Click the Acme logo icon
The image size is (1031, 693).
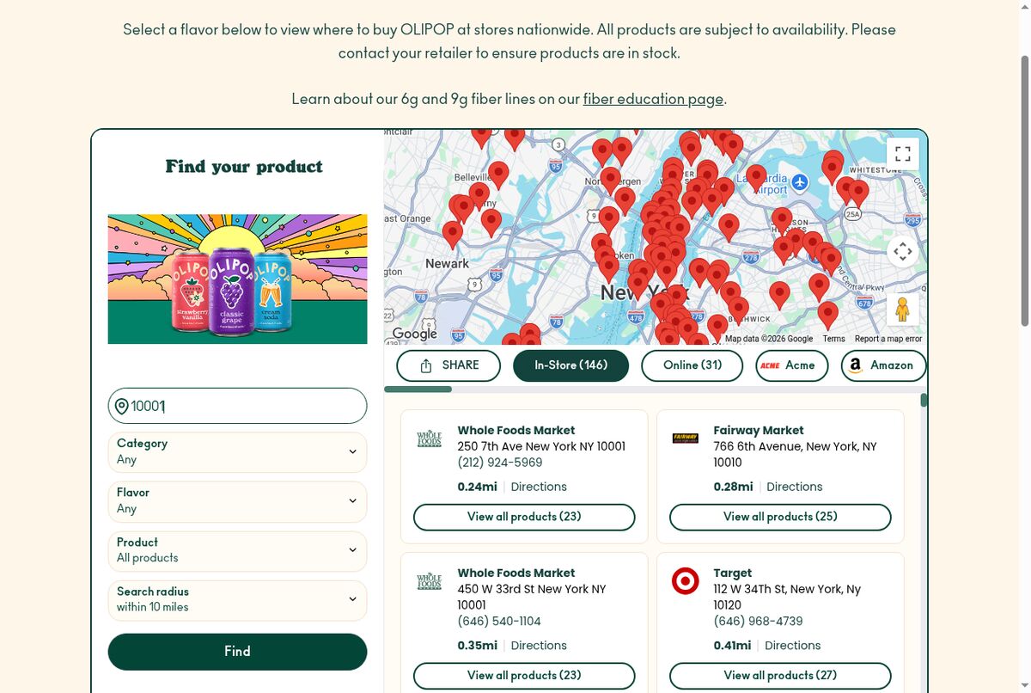click(770, 365)
